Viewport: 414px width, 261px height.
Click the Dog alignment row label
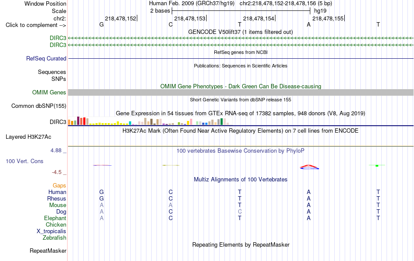point(61,212)
